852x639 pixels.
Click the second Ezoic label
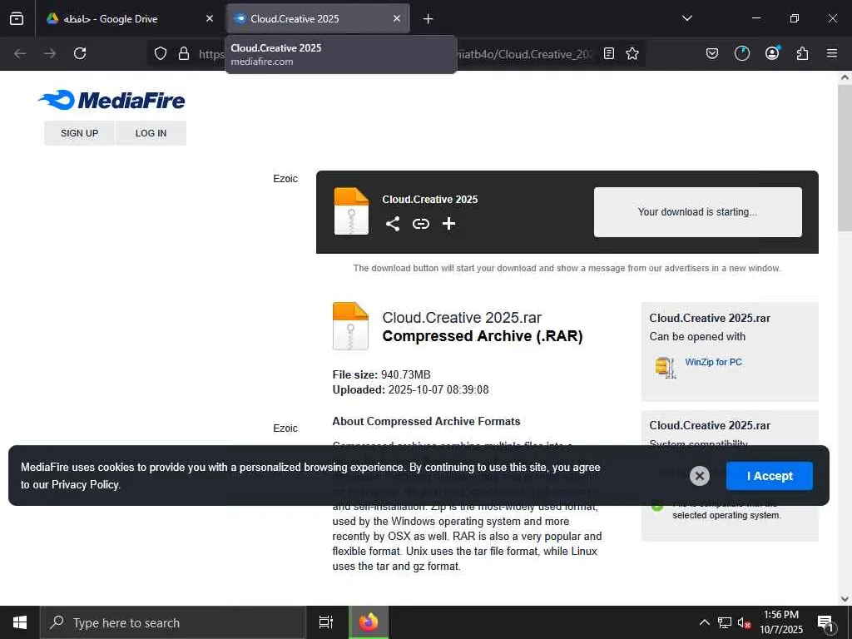[x=285, y=428]
